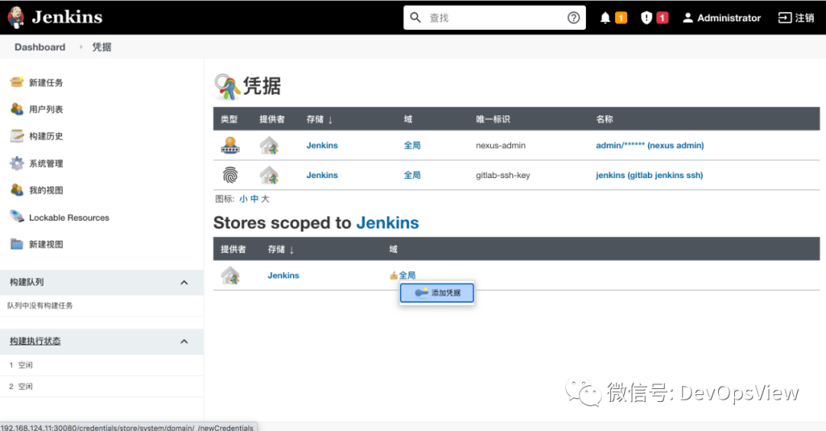This screenshot has height=431, width=826.
Task: Open 系统管理 in the sidebar
Action: [46, 164]
